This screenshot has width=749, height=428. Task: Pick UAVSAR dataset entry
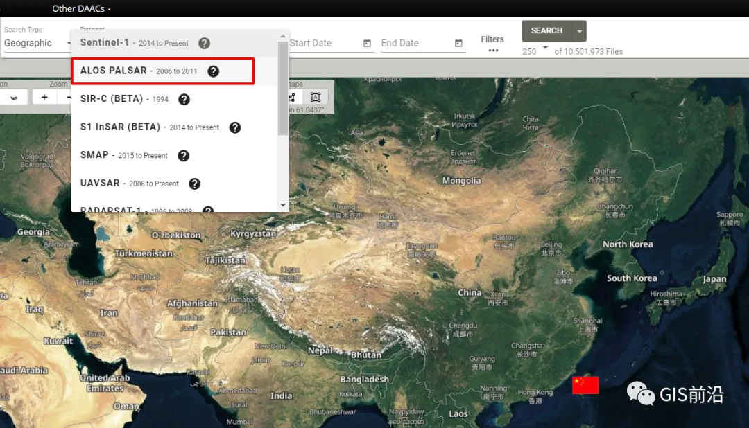point(174,184)
